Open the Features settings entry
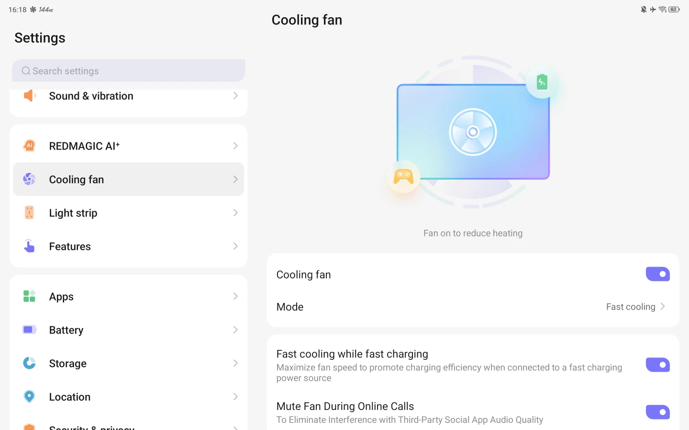The image size is (689, 430). coord(128,246)
